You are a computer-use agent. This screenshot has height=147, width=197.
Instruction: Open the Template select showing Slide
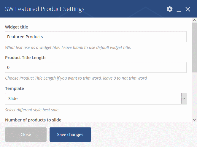(x=96, y=99)
